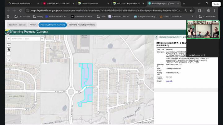Close the General Reference tab
This screenshot has height=125, width=223.
(x=108, y=3)
